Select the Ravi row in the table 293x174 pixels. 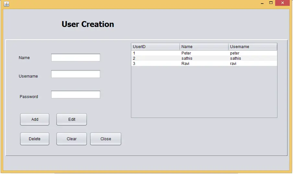pos(204,64)
